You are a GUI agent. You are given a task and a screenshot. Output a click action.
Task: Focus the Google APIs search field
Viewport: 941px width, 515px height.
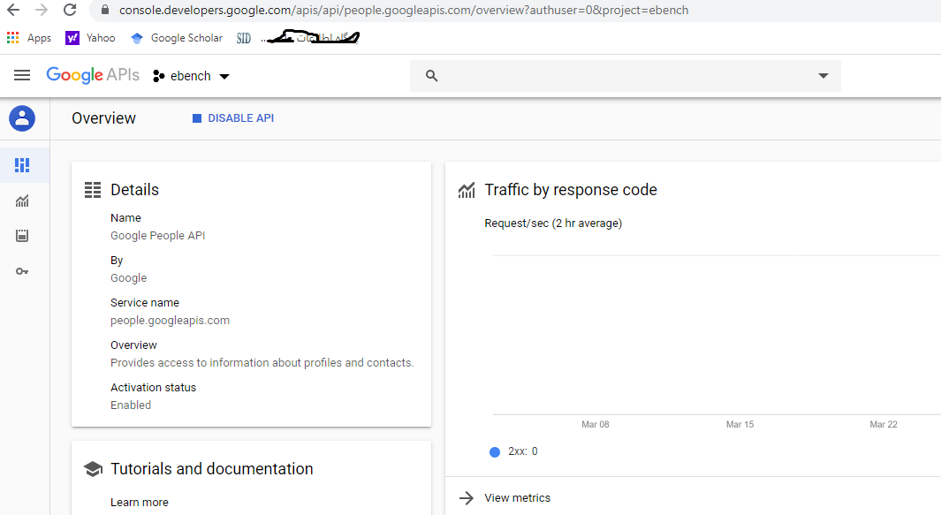point(626,76)
